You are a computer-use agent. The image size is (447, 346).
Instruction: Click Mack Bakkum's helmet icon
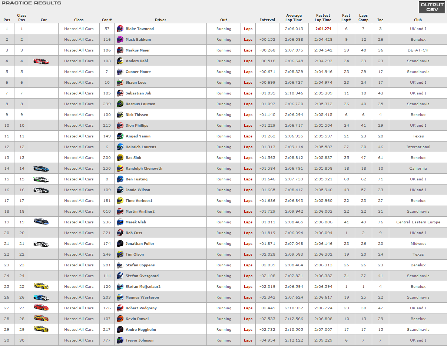pos(120,39)
